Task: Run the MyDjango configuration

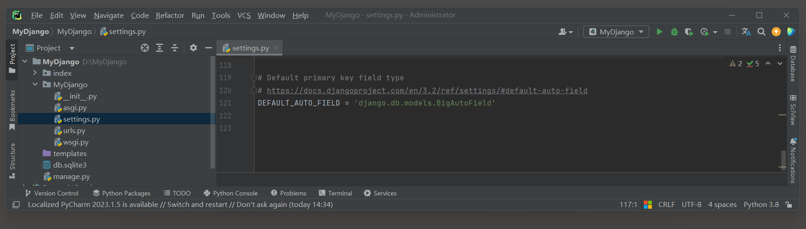Action: [x=659, y=32]
